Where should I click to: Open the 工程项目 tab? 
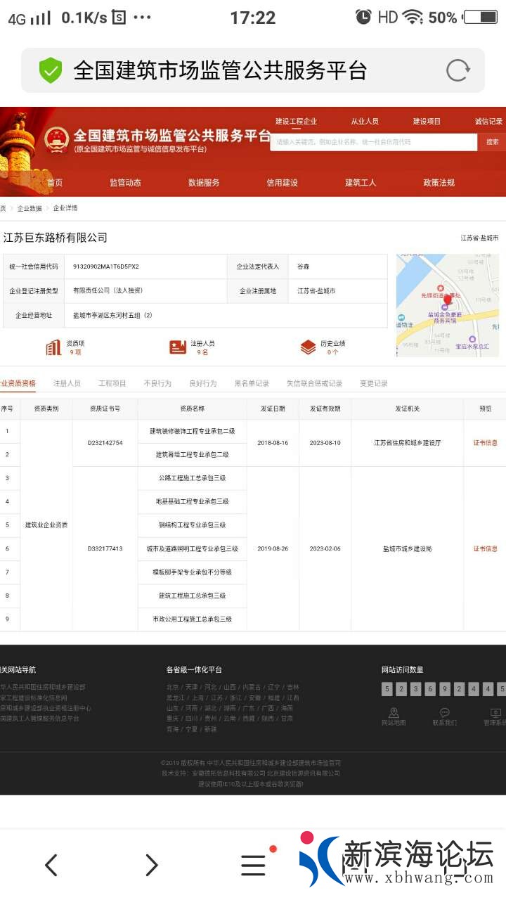coord(112,383)
